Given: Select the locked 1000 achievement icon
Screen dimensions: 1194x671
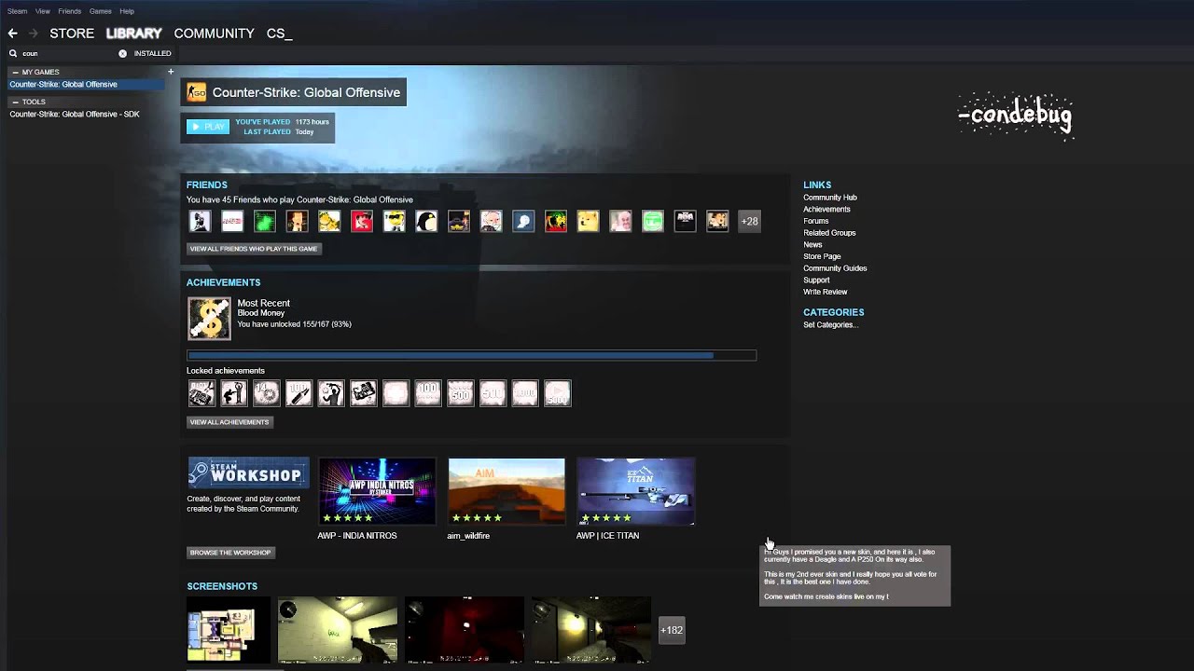Looking at the screenshot, I should pyautogui.click(x=525, y=393).
